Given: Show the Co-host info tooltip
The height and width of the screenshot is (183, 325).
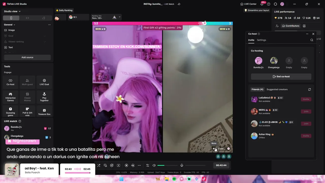Looking at the screenshot, I should pyautogui.click(x=259, y=34).
